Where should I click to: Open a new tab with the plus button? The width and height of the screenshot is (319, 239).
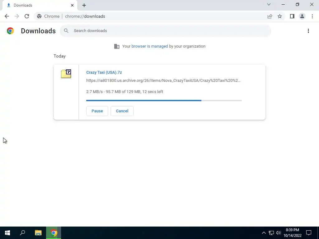84,5
